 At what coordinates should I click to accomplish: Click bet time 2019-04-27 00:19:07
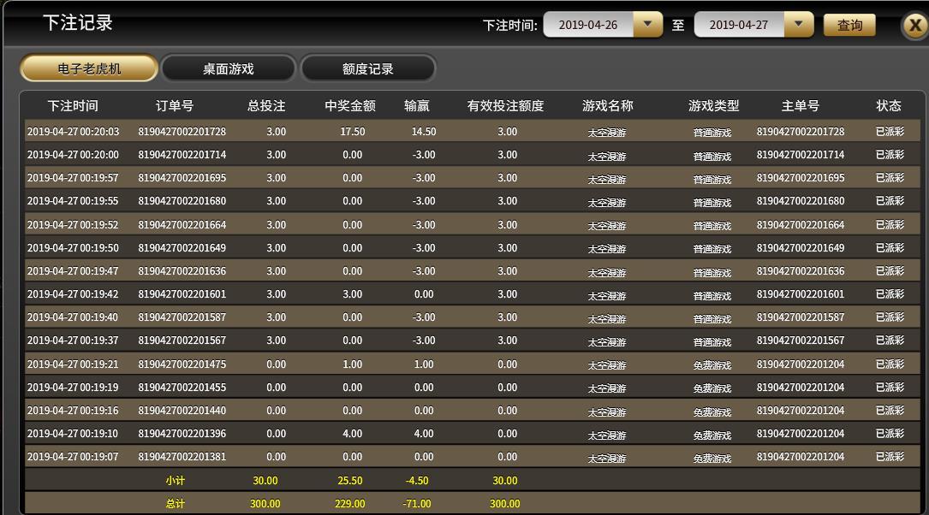pyautogui.click(x=73, y=456)
